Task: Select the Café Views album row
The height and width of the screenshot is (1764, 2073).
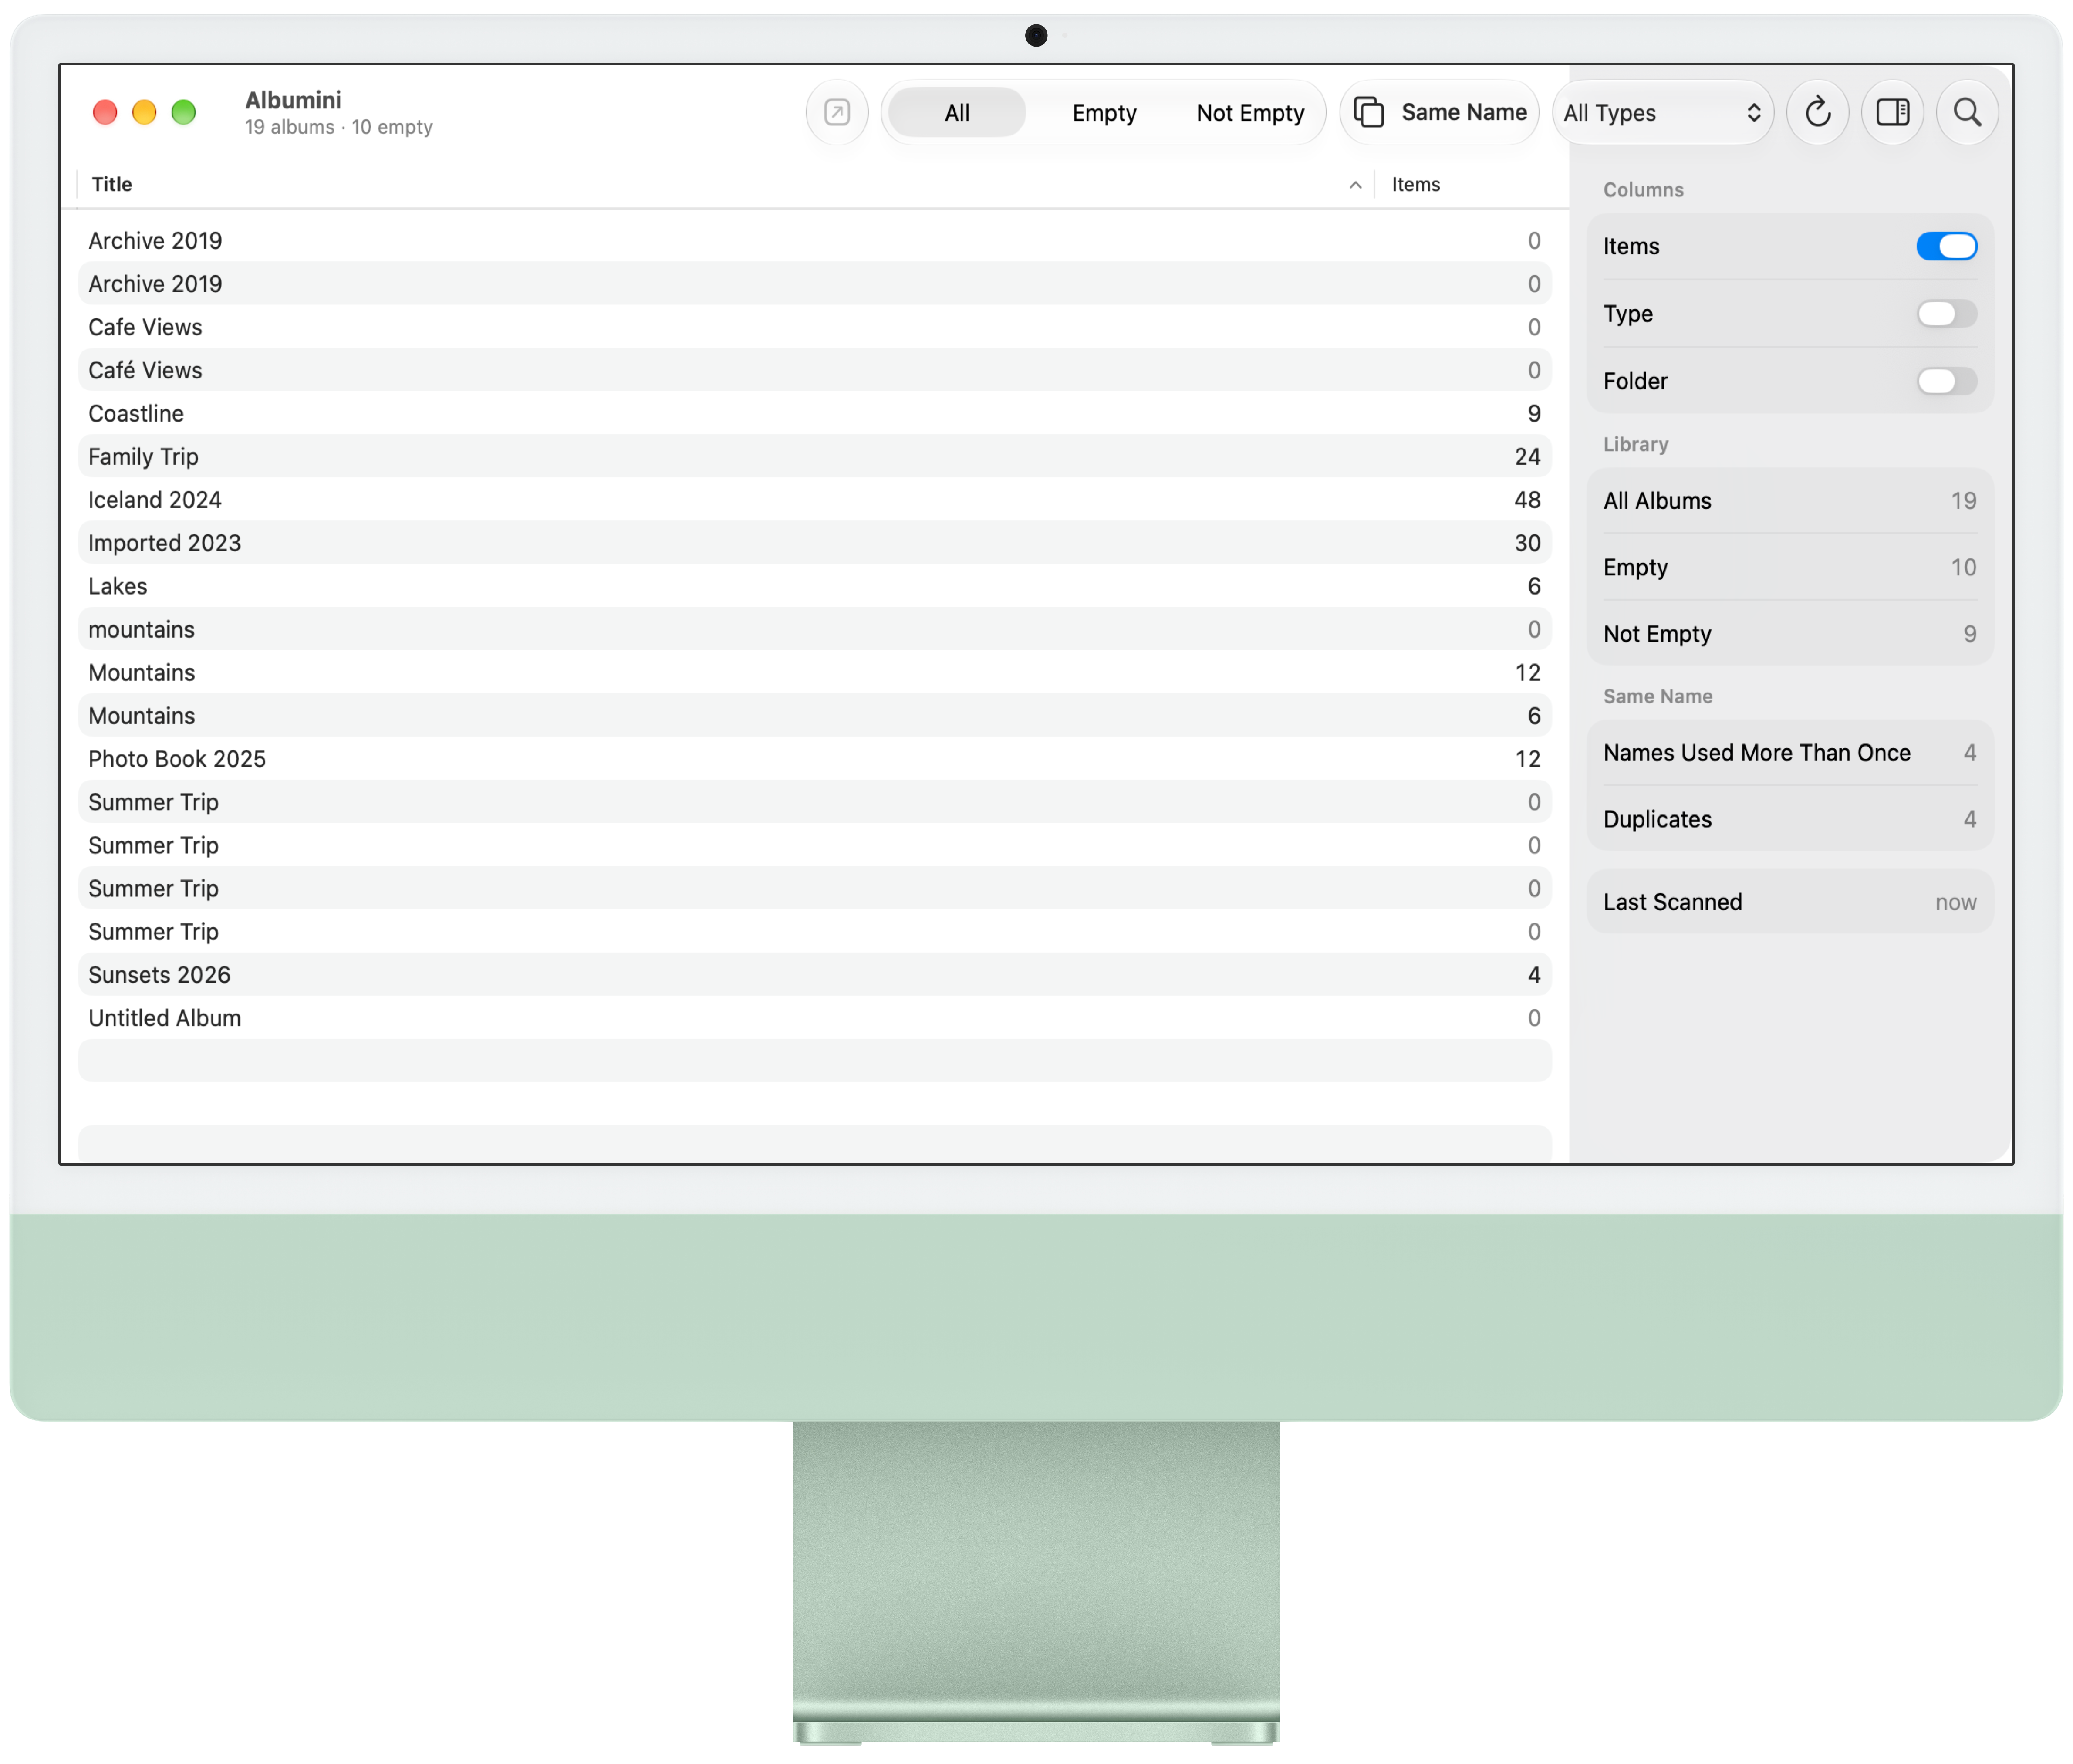Action: click(x=814, y=370)
